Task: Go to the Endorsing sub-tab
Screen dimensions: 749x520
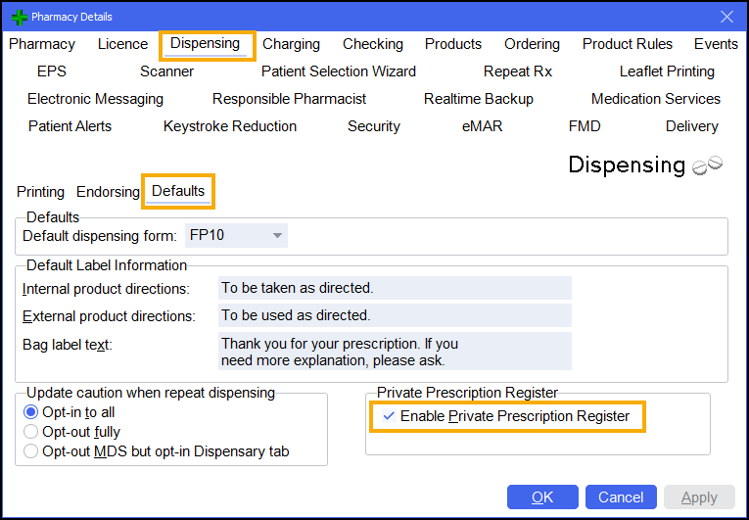Action: [x=108, y=192]
